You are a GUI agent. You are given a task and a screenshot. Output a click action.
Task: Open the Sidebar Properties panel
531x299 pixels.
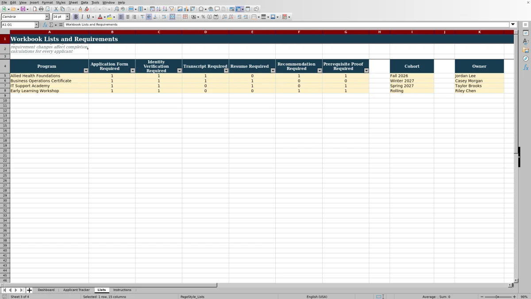pyautogui.click(x=526, y=33)
